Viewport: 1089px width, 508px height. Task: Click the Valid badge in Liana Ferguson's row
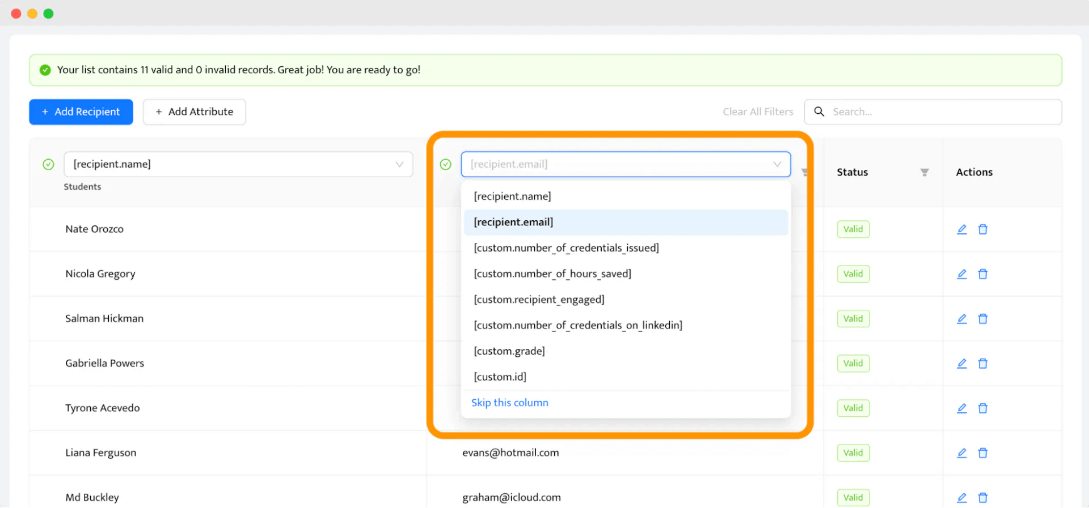click(x=853, y=453)
